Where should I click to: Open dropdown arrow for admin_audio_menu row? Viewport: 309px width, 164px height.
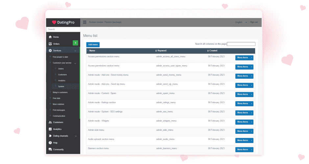click(x=251, y=140)
